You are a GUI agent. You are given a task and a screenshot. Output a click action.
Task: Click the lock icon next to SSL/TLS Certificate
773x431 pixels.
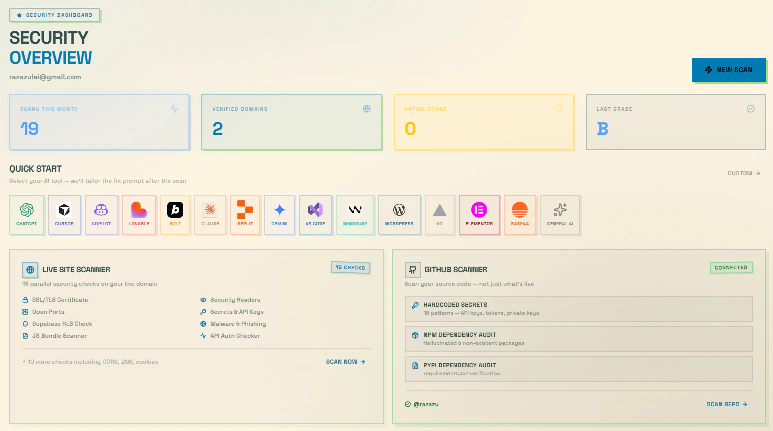(25, 300)
